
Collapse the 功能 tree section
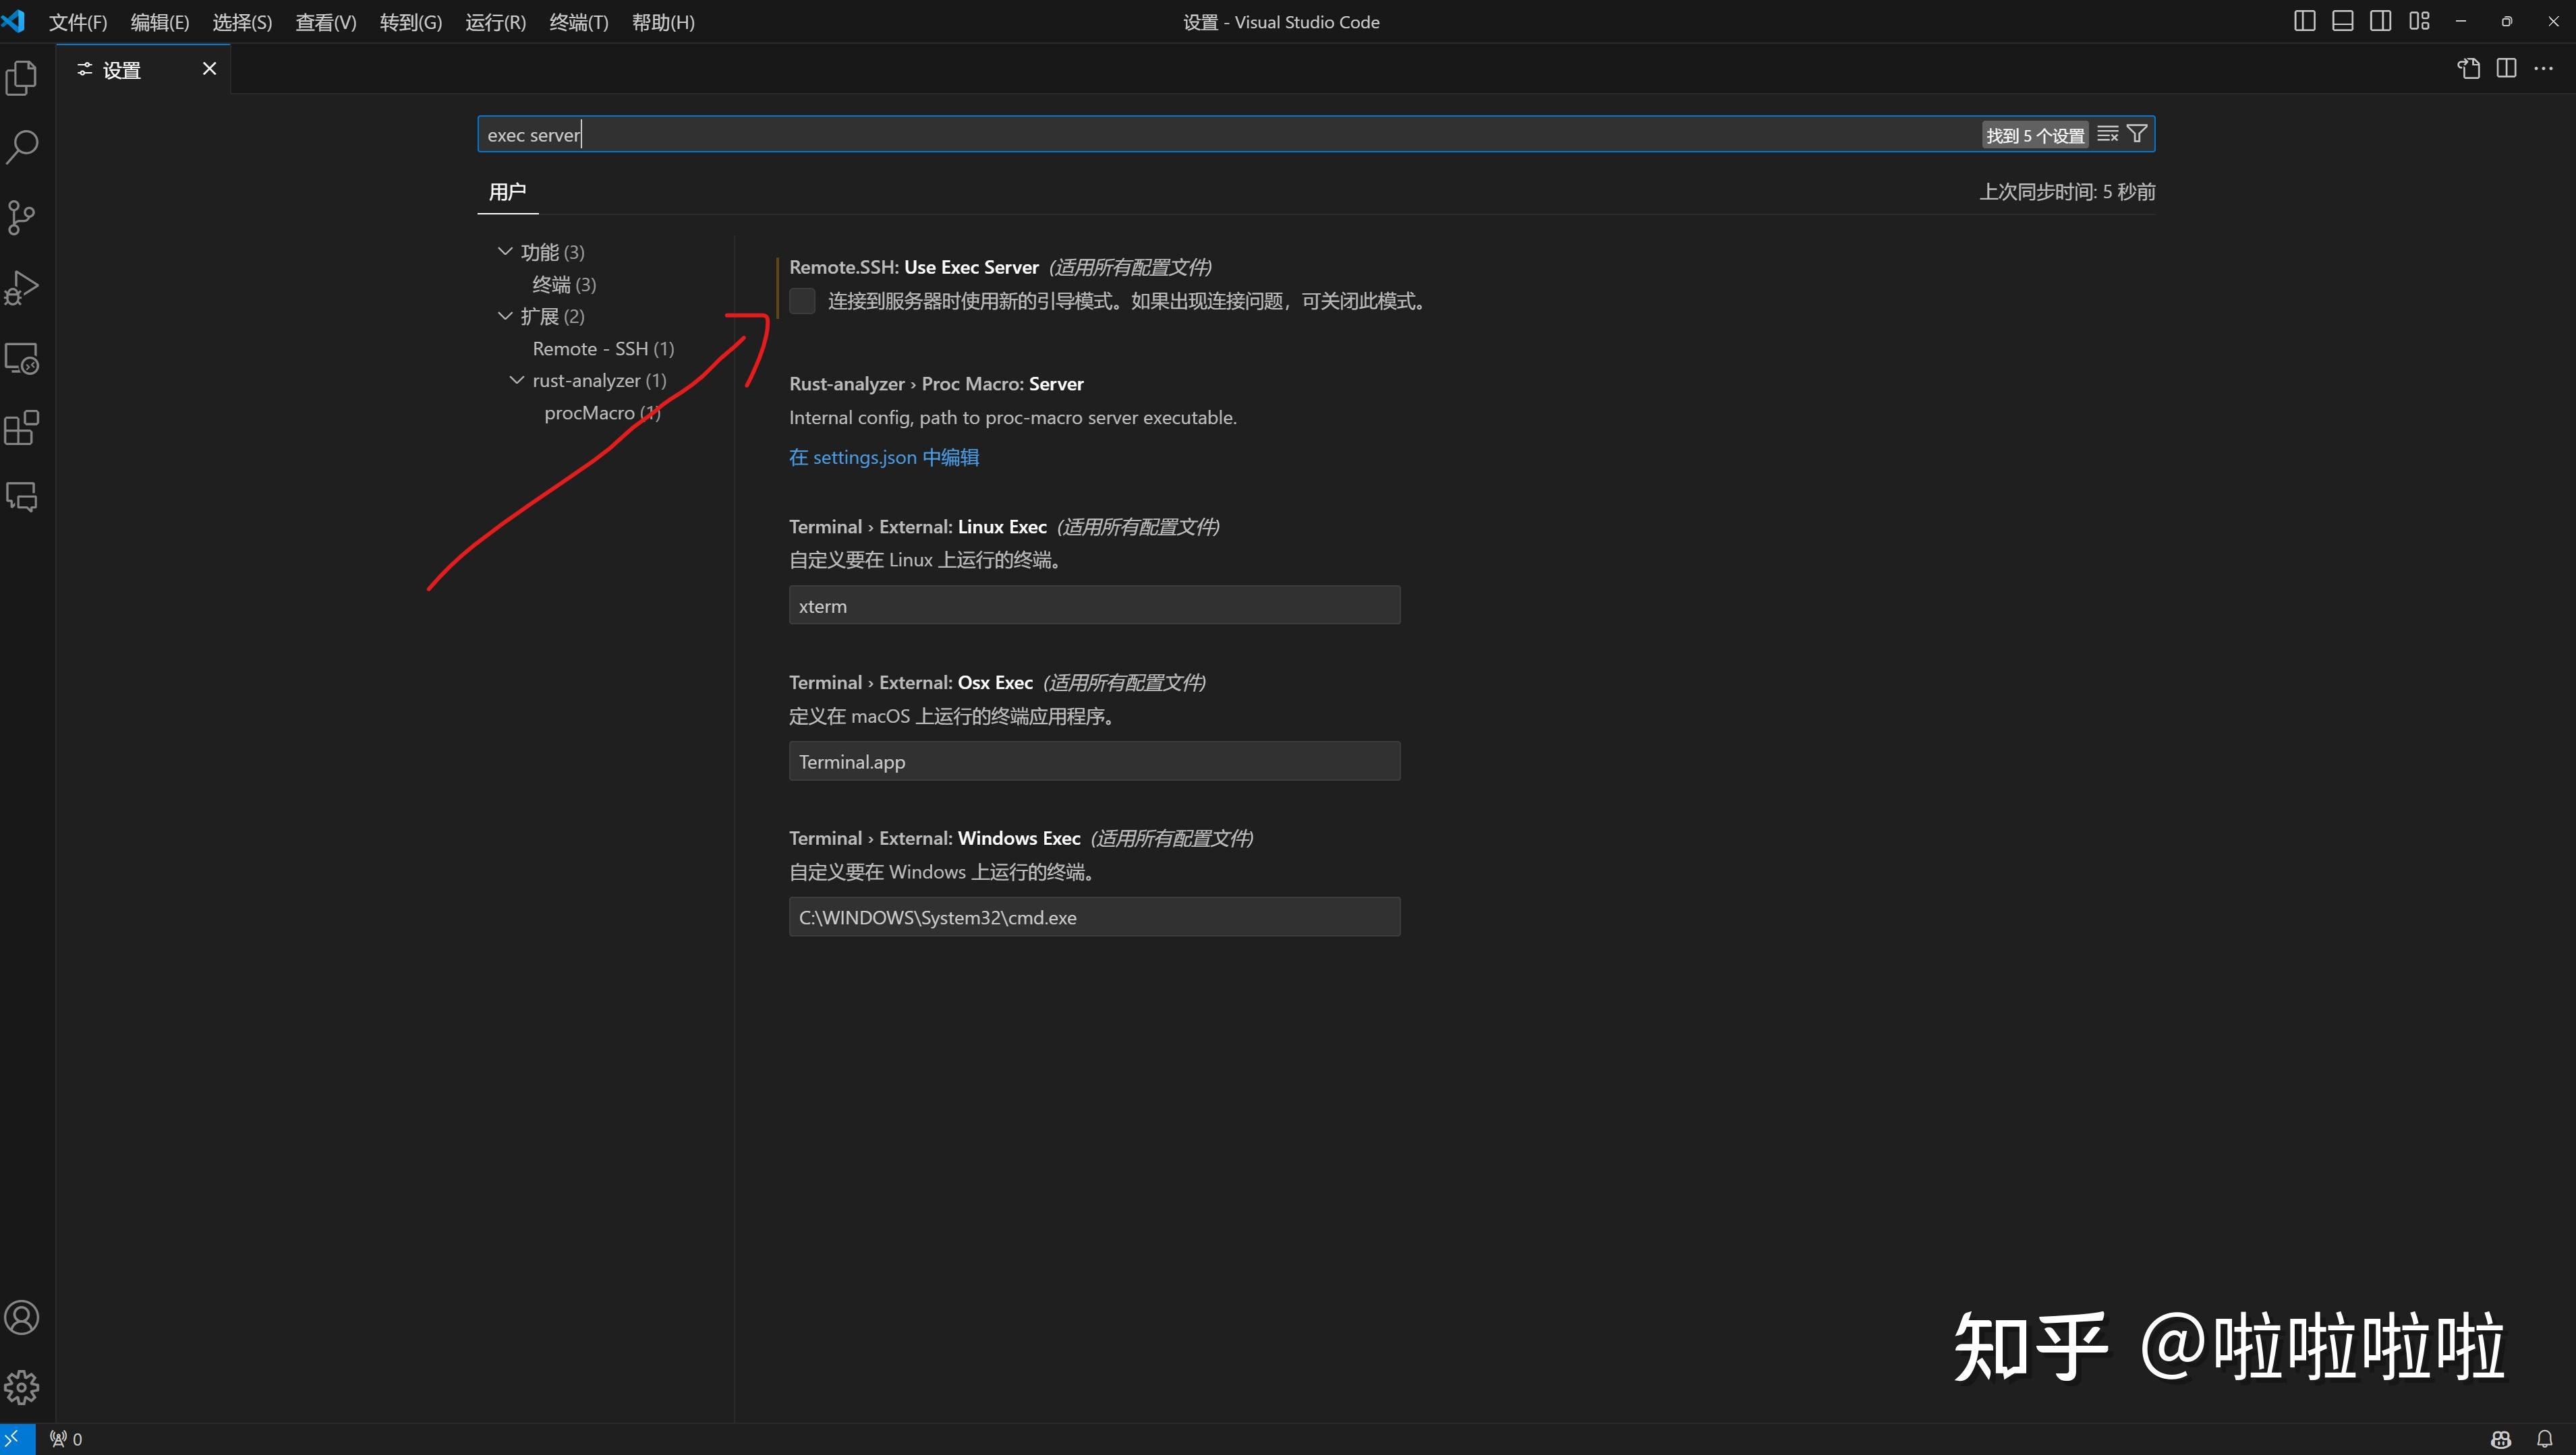click(x=504, y=251)
